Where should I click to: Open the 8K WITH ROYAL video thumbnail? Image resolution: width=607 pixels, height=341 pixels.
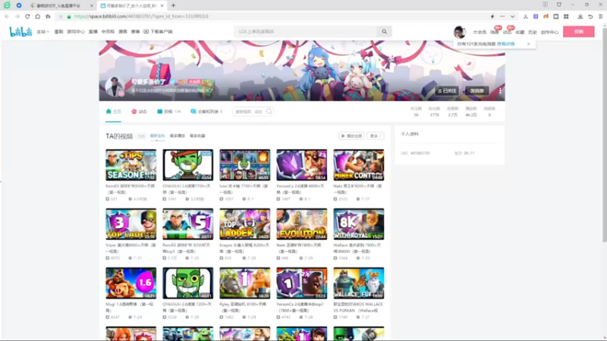pyautogui.click(x=358, y=224)
